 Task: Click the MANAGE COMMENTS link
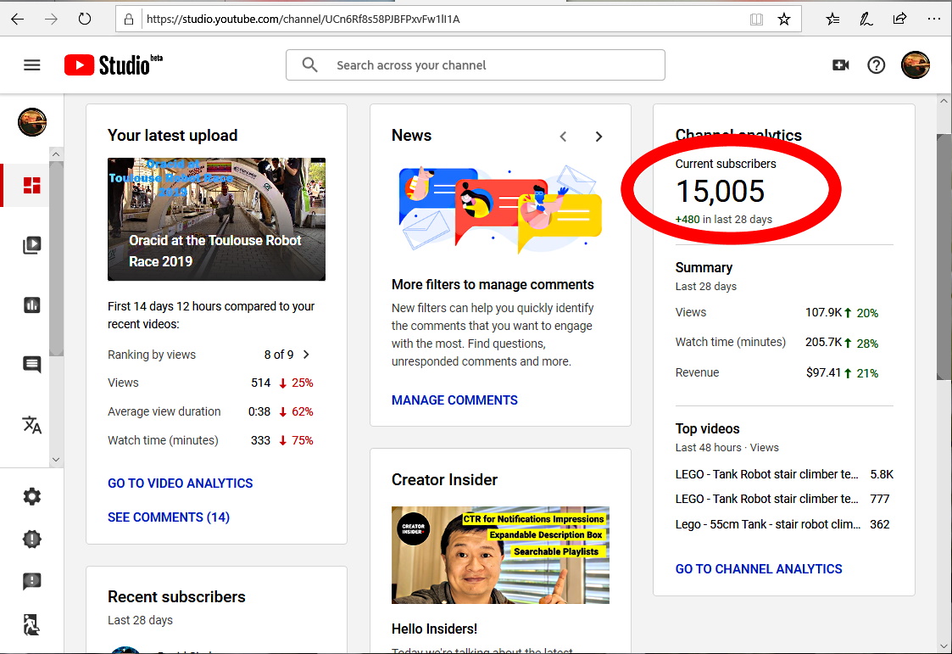point(454,400)
